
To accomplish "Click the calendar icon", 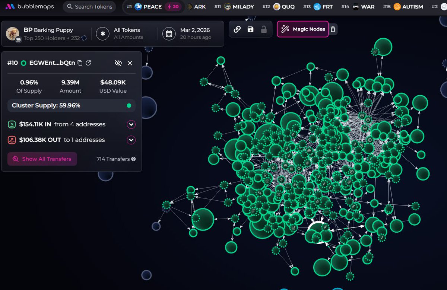I will 169,34.
